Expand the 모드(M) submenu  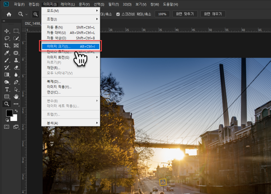(71, 11)
